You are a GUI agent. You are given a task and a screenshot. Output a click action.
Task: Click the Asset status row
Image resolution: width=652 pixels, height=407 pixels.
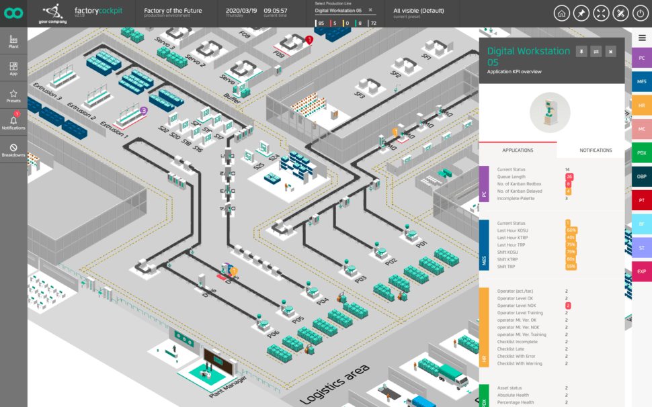tap(533, 388)
